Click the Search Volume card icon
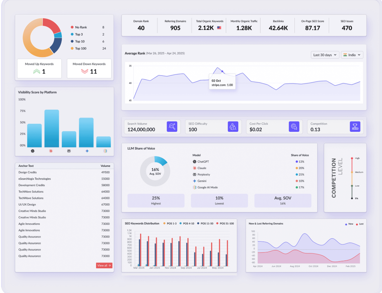Viewport: 382px width, 293px height. pyautogui.click(x=172, y=127)
